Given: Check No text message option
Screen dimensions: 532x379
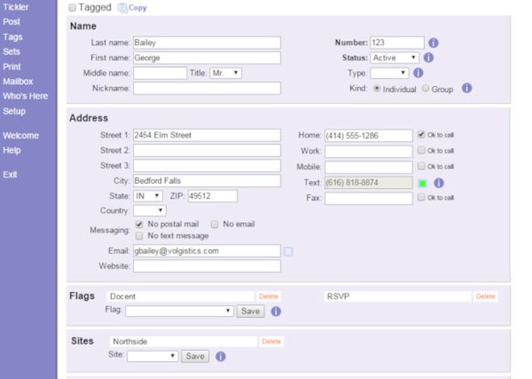Looking at the screenshot, I should click(x=139, y=235).
